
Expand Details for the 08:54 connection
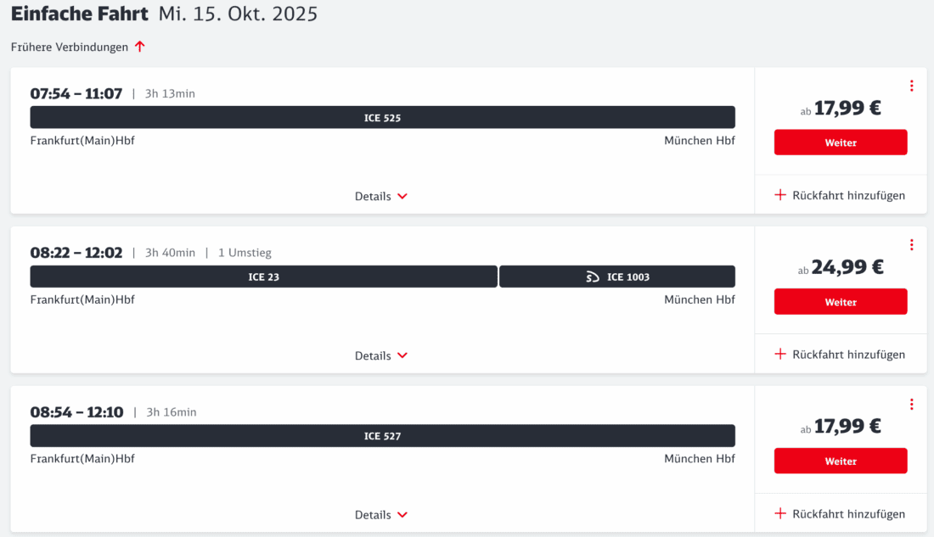click(381, 515)
